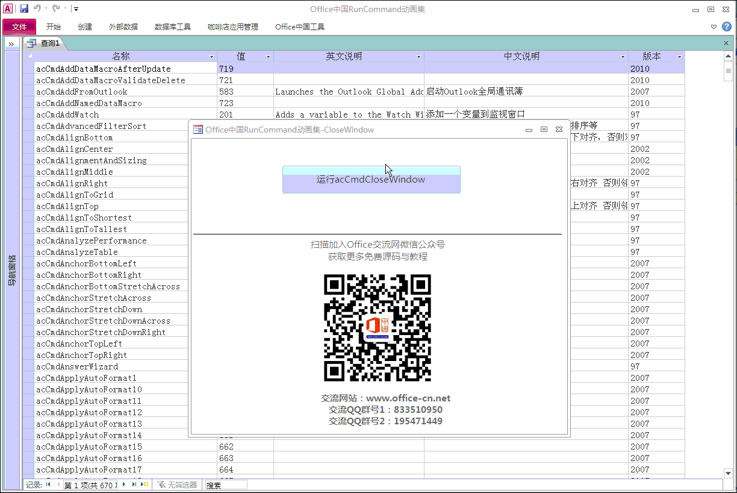Open the 中文说明 column filter dropdown
Viewport: 737px width, 493px height.
coord(623,57)
